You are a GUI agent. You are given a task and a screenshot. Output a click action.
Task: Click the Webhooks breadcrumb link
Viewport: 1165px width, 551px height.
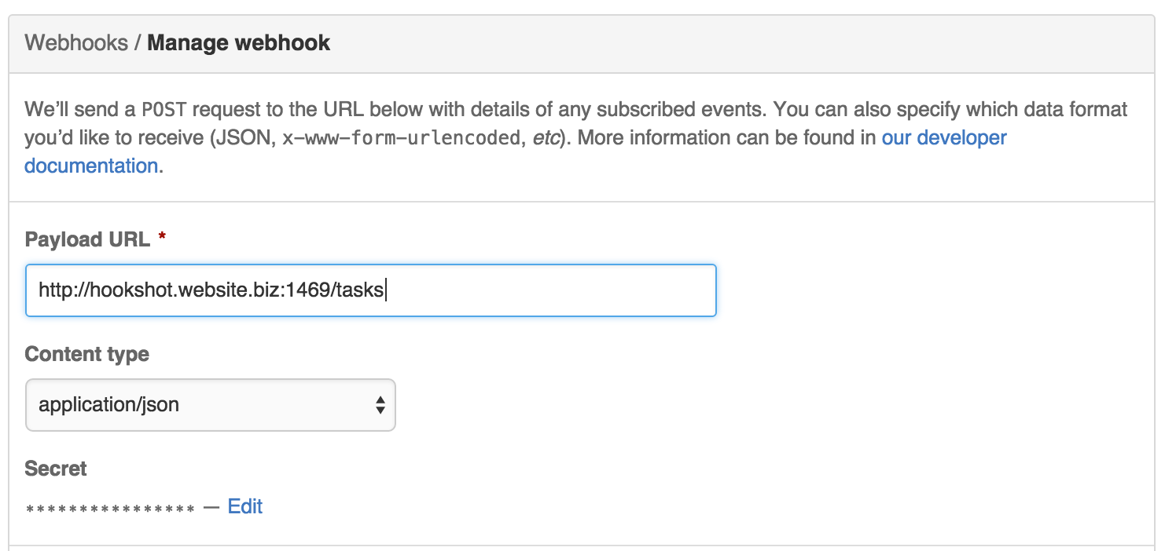point(75,42)
